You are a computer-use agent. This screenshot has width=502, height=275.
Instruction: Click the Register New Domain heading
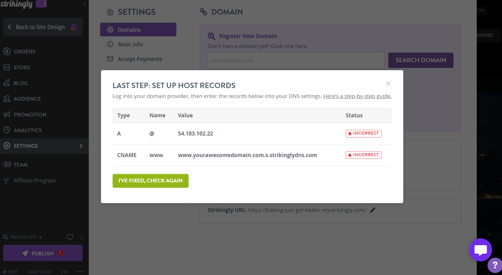pyautogui.click(x=248, y=36)
